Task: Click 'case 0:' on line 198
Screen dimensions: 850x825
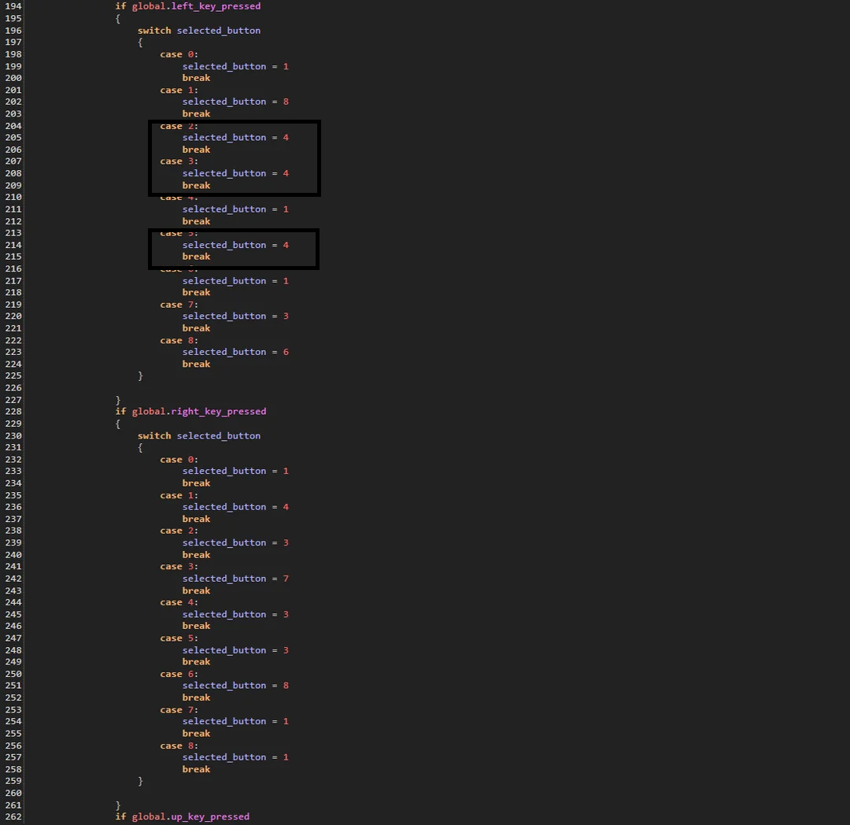Action: pyautogui.click(x=179, y=54)
